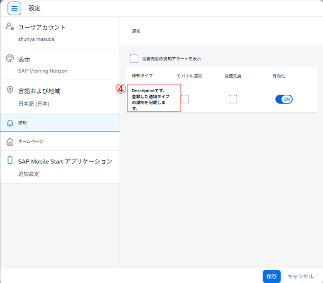323x283 pixels.
Task: Click the キャンセル button
Action: pyautogui.click(x=300, y=276)
